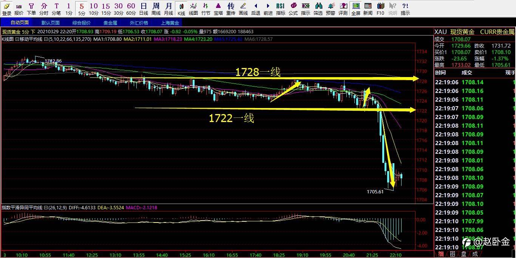Click the 1722 price axis label
516x258 pixels.
(x=422, y=111)
